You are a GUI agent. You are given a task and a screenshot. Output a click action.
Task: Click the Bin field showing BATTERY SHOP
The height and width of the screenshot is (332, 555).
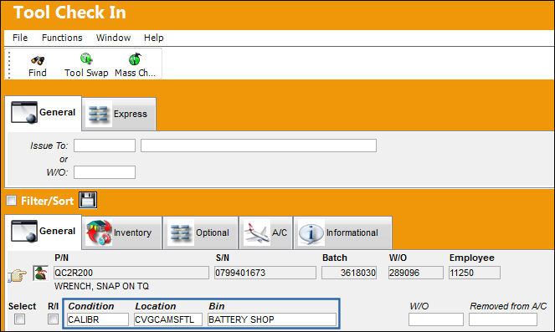tap(272, 319)
